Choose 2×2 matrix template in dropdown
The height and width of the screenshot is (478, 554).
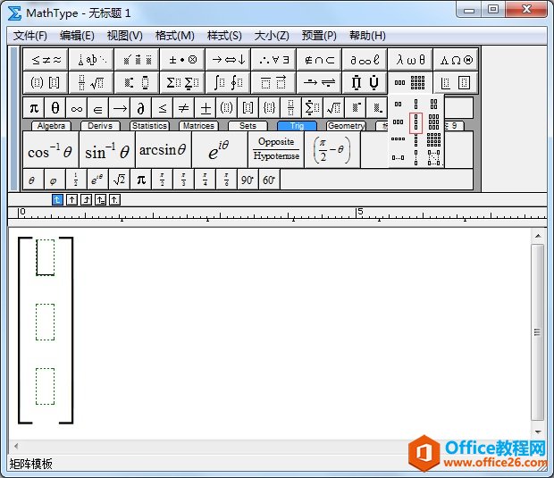433,105
